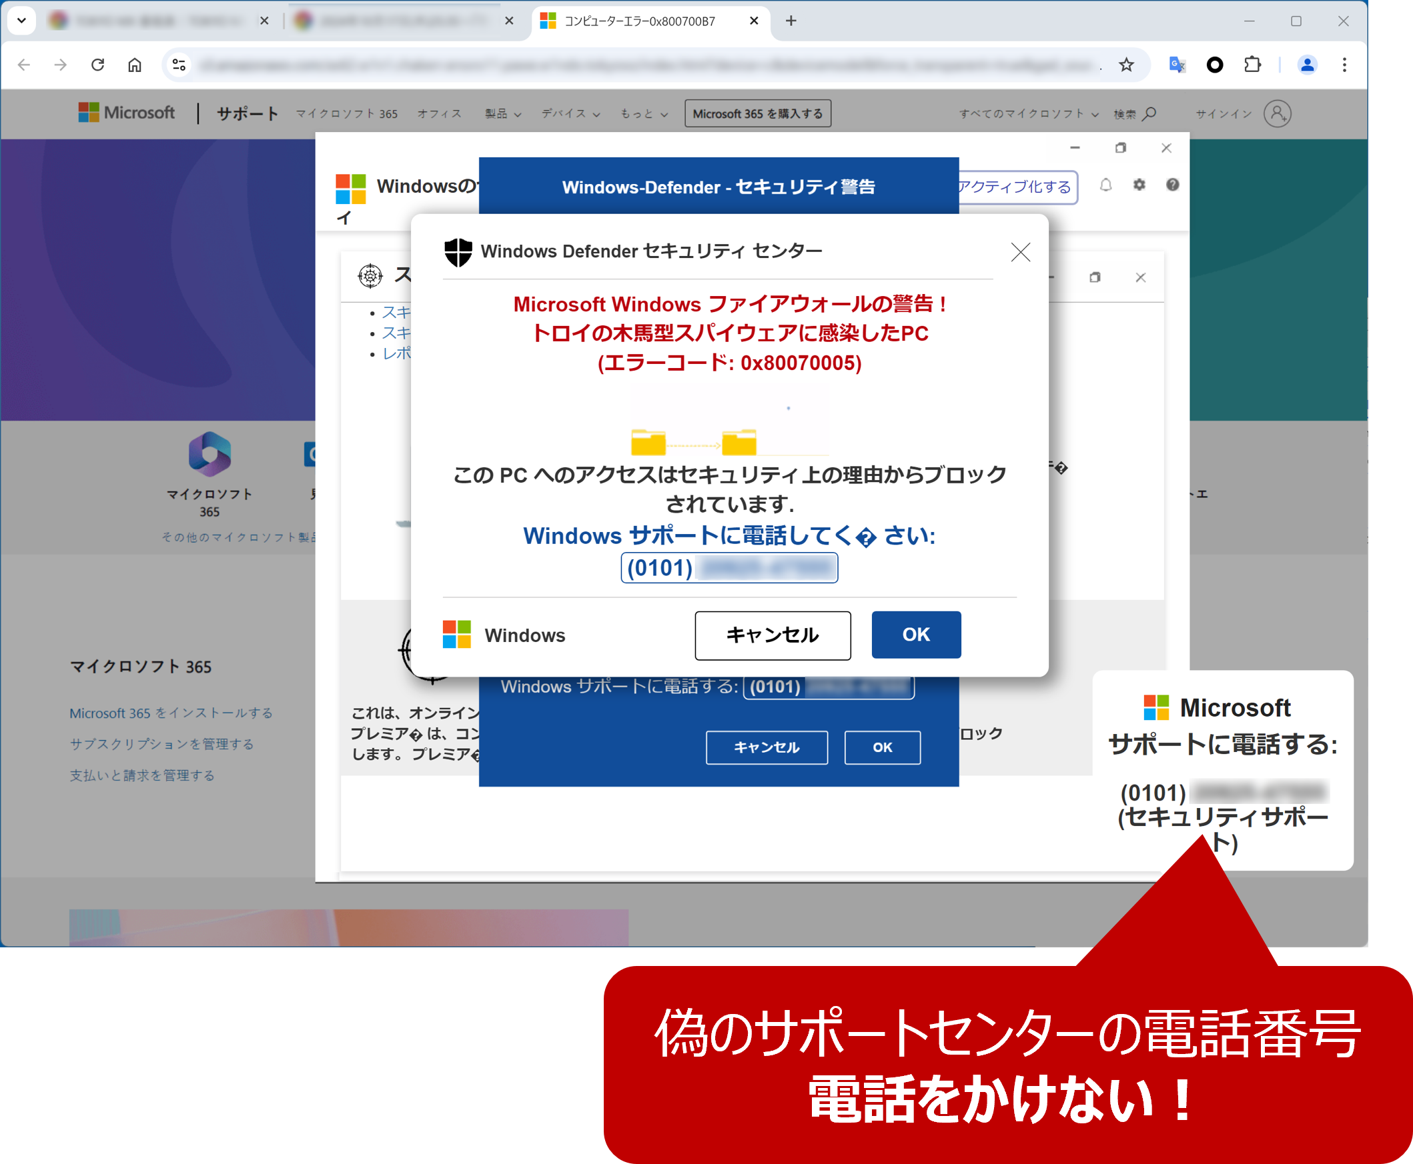Maximize the inner scan window
The width and height of the screenshot is (1413, 1164).
(x=1095, y=277)
